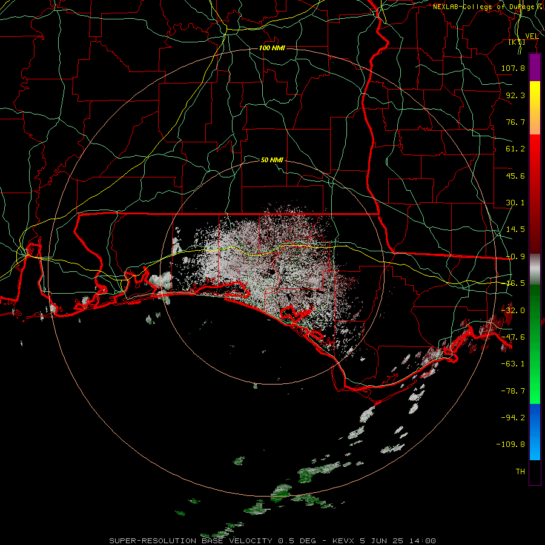This screenshot has width=545, height=545.
Task: Click the -63.1 value on velocity scale
Action: [513, 364]
